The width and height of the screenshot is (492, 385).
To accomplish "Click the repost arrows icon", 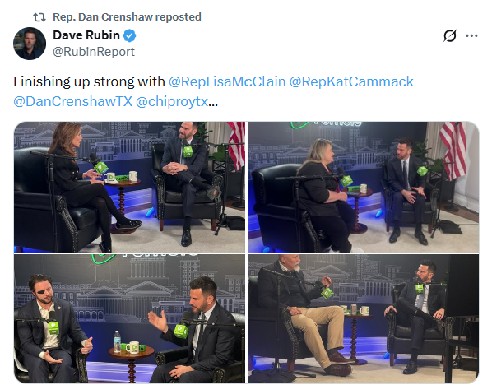I will [x=39, y=17].
